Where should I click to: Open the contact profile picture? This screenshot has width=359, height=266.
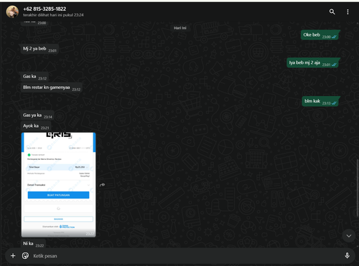tap(12, 11)
